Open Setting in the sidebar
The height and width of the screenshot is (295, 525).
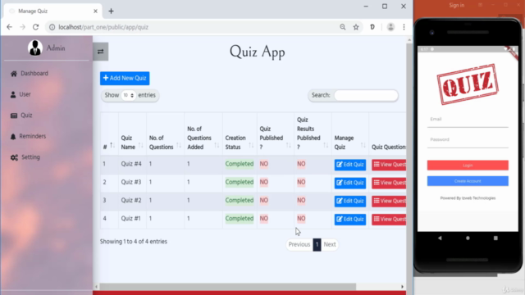click(25, 157)
